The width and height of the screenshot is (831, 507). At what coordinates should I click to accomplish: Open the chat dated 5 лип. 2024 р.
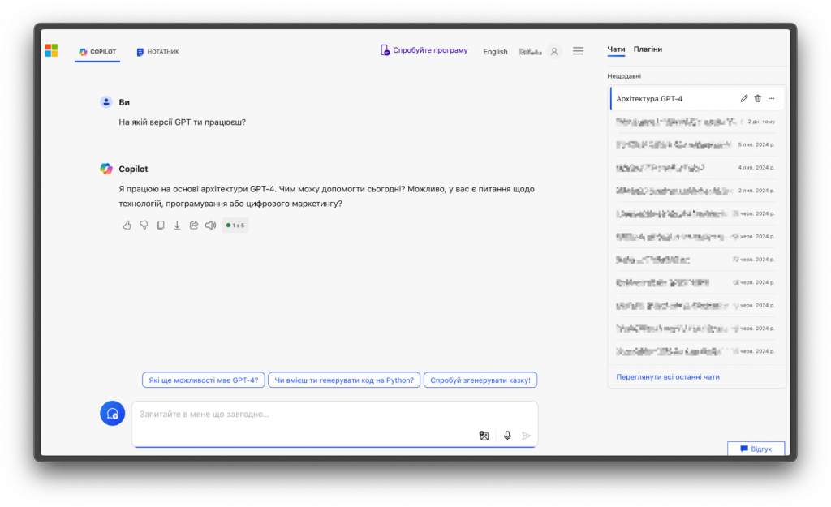(695, 144)
